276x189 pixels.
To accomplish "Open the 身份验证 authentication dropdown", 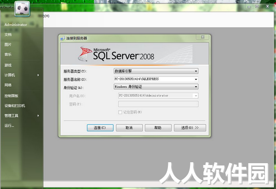I will (x=196, y=87).
